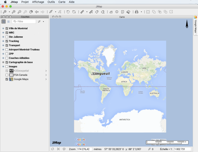Click the info report page icon
This screenshot has width=198, height=152.
[x=122, y=12]
